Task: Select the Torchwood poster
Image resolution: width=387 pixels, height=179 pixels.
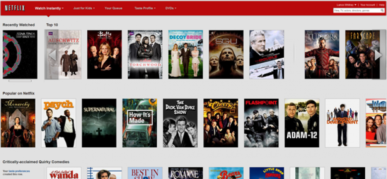Action: point(145,54)
